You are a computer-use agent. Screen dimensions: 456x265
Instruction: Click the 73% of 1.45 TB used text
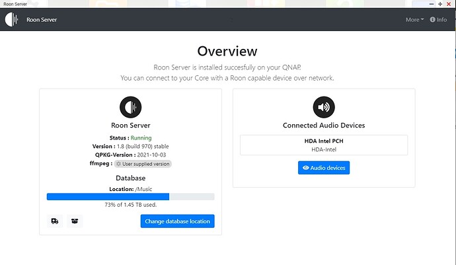[x=131, y=205]
